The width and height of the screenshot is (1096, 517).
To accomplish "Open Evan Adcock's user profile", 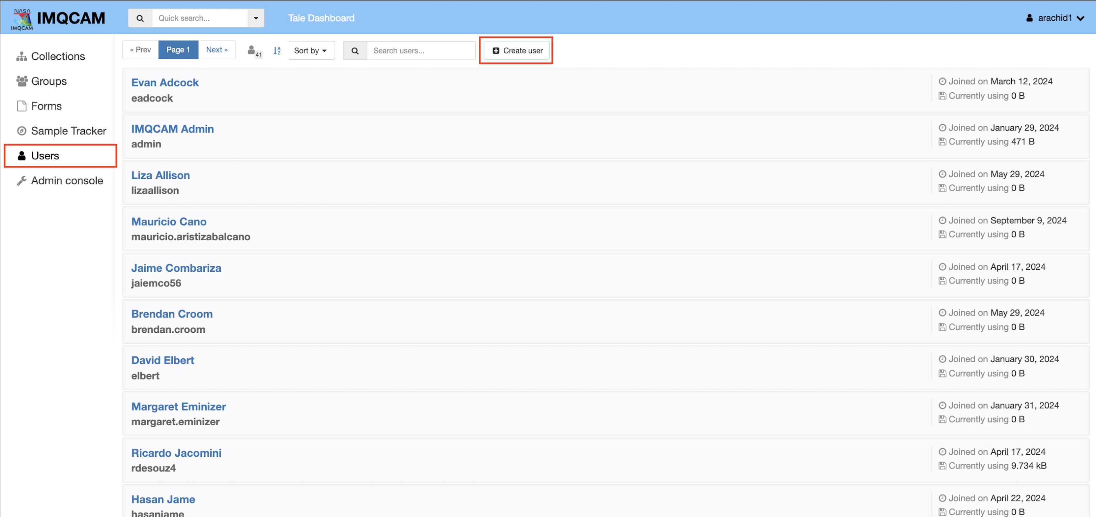I will pos(165,83).
